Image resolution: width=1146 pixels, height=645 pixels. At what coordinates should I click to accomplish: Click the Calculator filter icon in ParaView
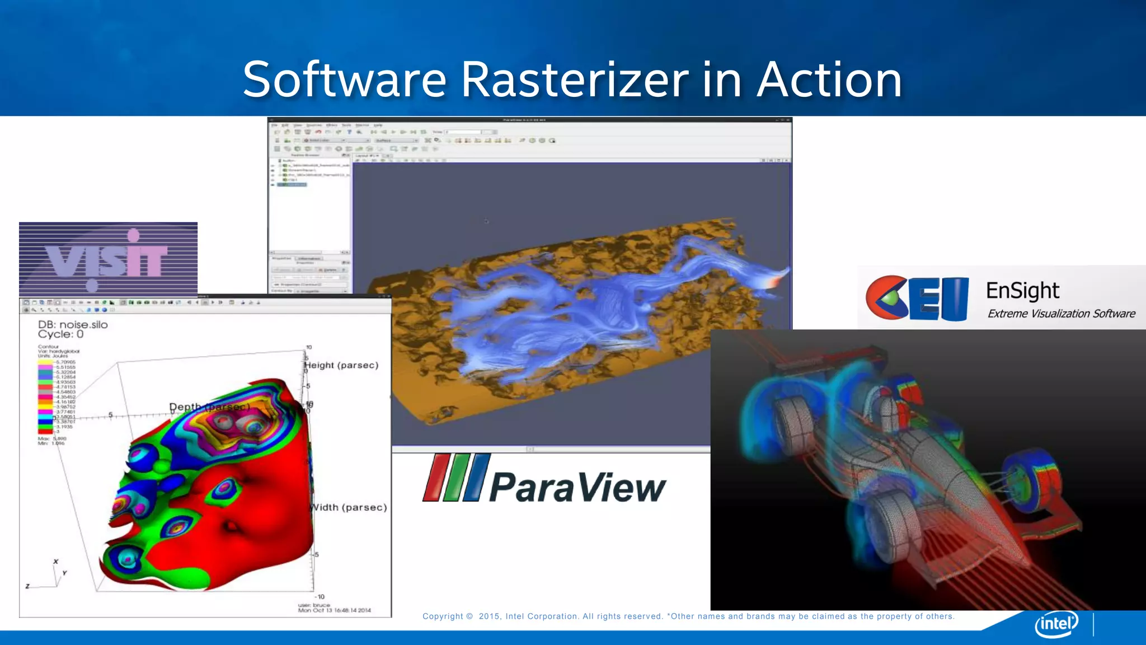(x=277, y=149)
